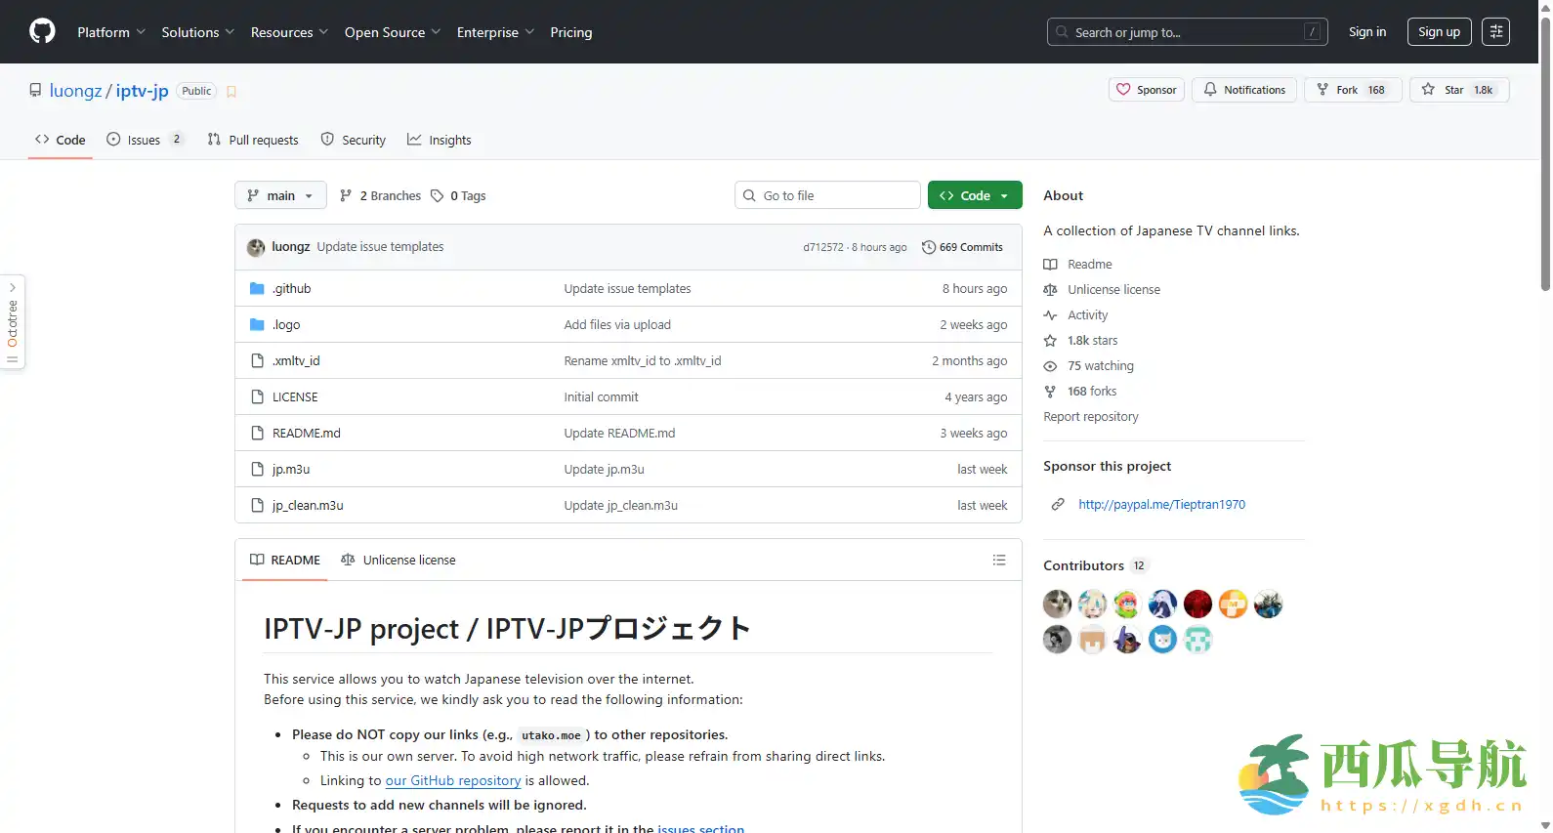Click the luongz author avatar

(x=256, y=247)
